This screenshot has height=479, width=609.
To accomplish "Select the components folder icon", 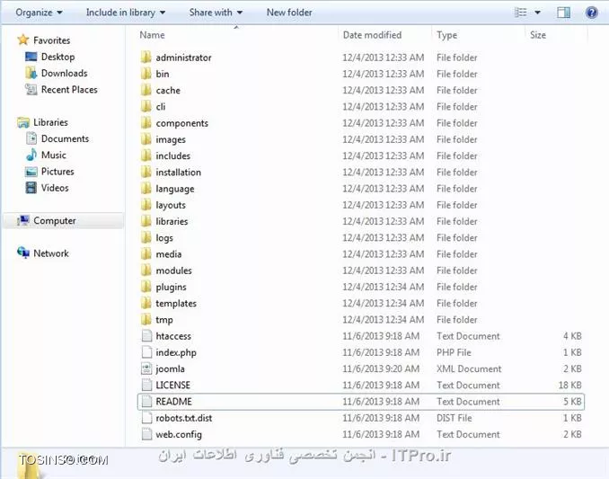I will pos(146,123).
